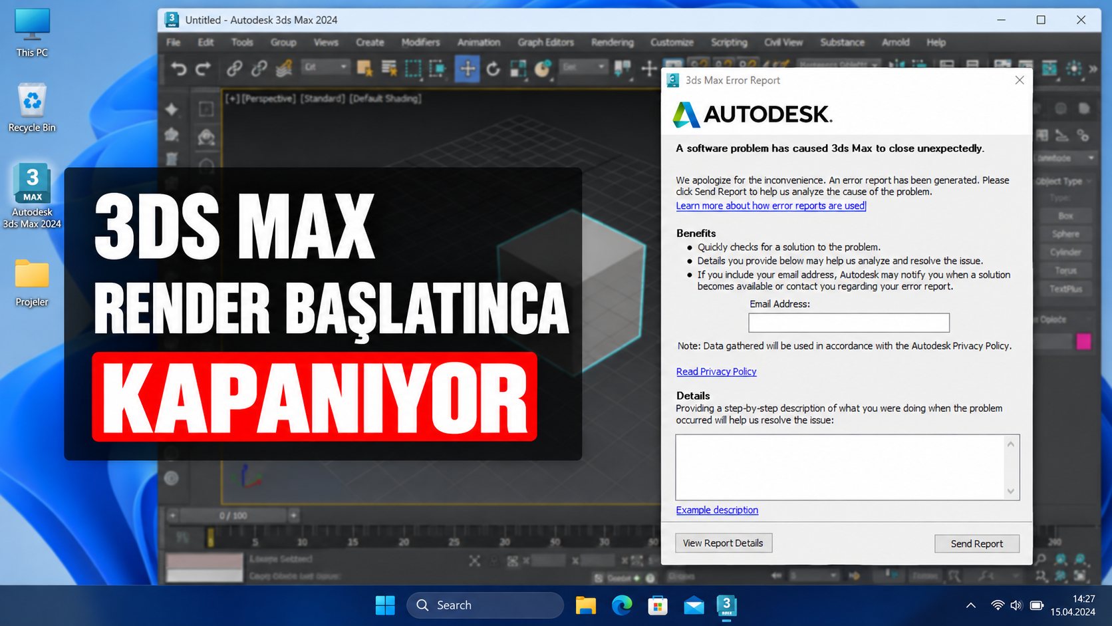Open the reference coordinate system dropdown

tap(583, 67)
